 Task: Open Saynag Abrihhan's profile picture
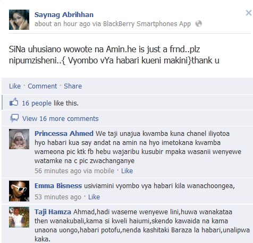click(19, 20)
